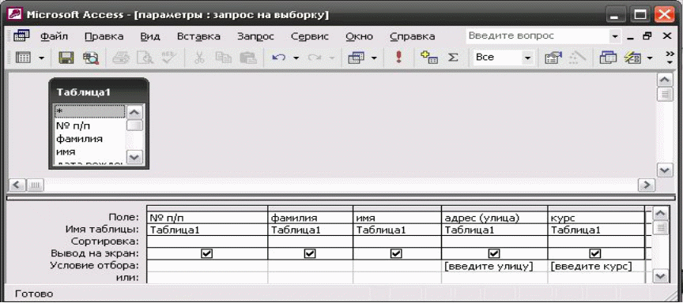
Task: Click the upper pane vertical scroll down arrow
Action: tap(664, 170)
